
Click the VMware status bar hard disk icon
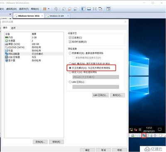point(132,135)
